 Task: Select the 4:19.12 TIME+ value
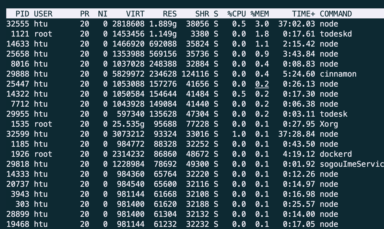299,154
